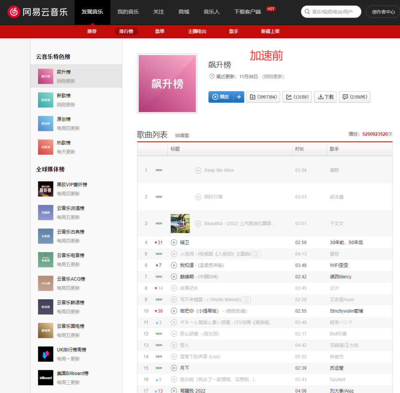Click the NetEase Cloud Music logo

pyautogui.click(x=38, y=12)
